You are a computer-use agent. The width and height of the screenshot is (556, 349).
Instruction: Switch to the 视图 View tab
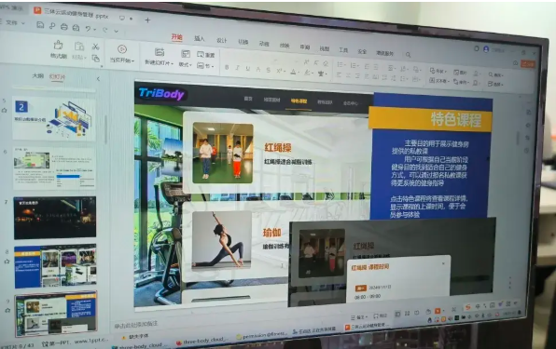(324, 48)
